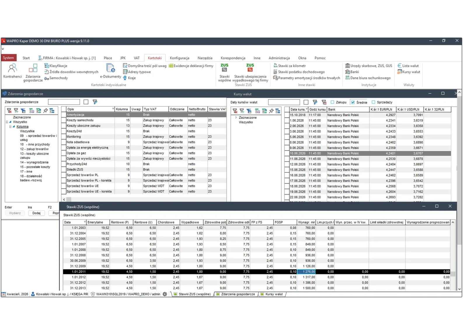Switch to the JPK ribbon tab
The width and height of the screenshot is (463, 334).
click(x=123, y=58)
